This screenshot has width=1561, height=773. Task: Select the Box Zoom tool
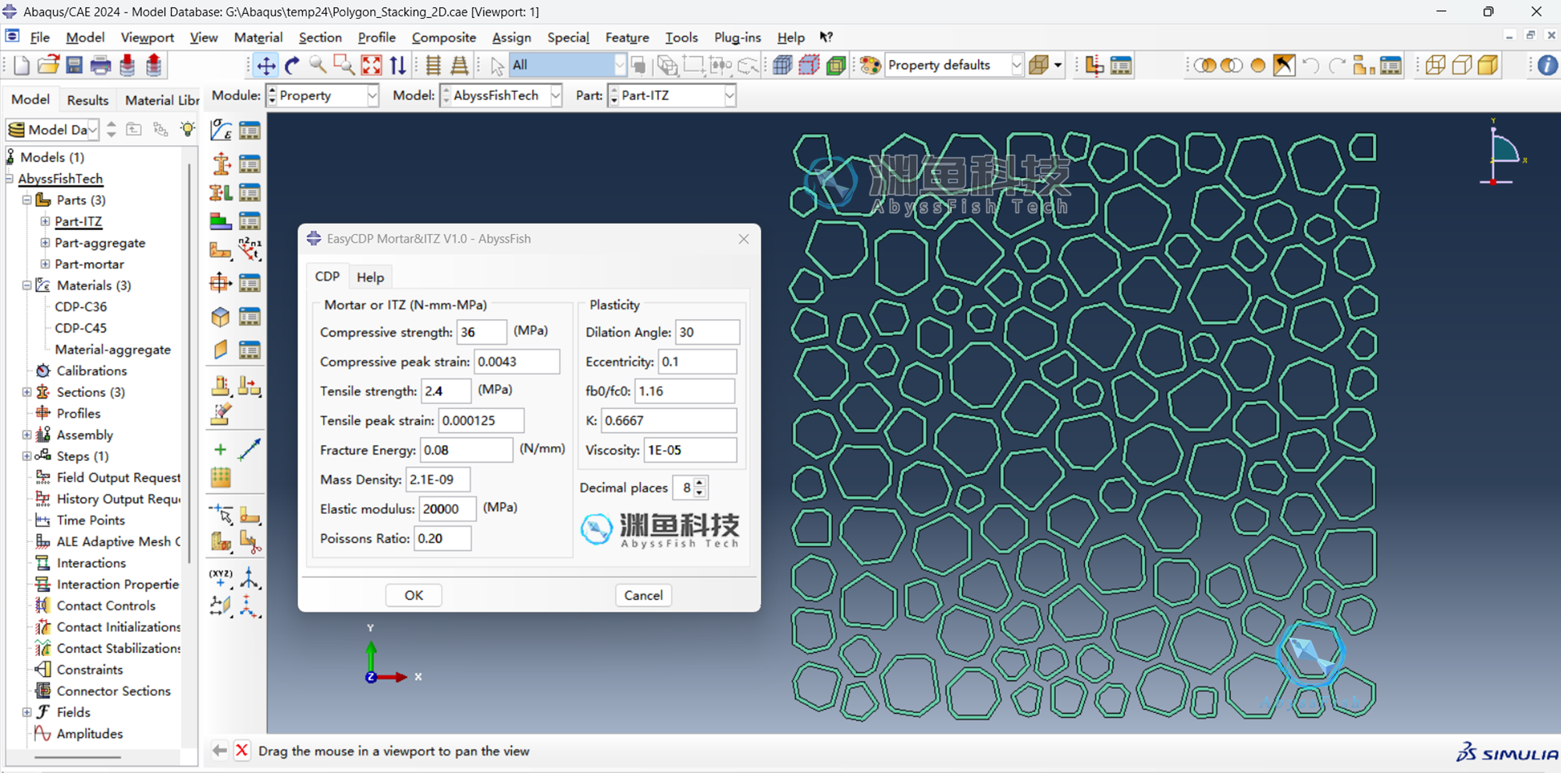[x=344, y=66]
